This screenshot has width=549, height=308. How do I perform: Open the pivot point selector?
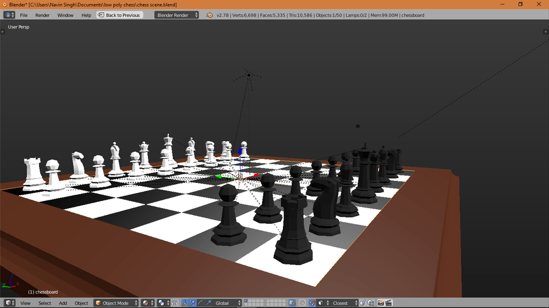164,303
